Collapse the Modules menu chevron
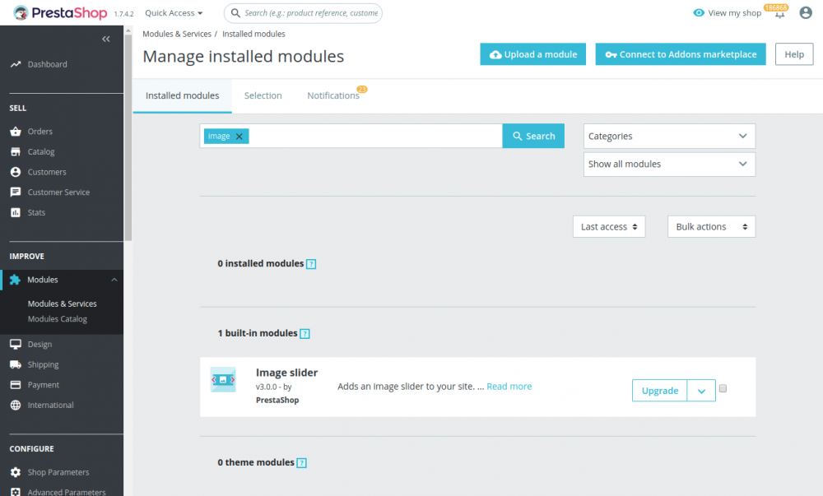This screenshot has height=496, width=823. (114, 279)
